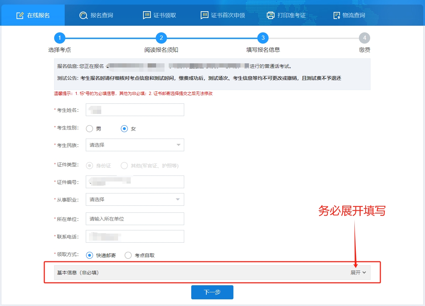Image resolution: width=425 pixels, height=306 pixels.
Task: Expand 基本信息 section via 展开
Action: (358, 273)
